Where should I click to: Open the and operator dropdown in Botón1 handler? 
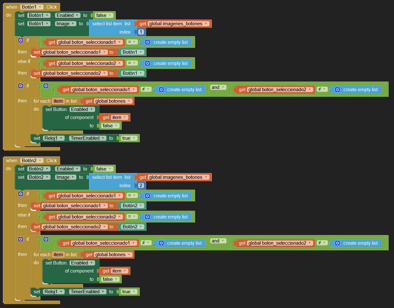click(218, 87)
